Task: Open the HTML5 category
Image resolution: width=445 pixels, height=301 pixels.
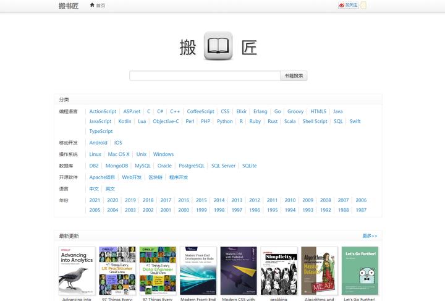Action: pos(318,111)
